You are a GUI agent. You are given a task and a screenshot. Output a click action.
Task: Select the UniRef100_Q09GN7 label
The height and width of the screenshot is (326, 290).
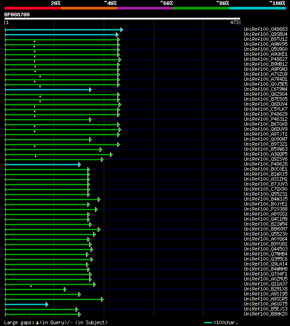(x=266, y=139)
